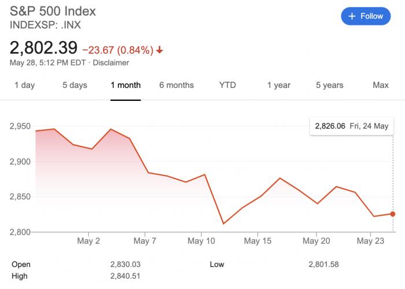Show the 5 years chart
Image resolution: width=405 pixels, height=289 pixels.
point(329,85)
